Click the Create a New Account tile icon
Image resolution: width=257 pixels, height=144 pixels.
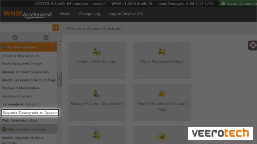[x=97, y=52]
